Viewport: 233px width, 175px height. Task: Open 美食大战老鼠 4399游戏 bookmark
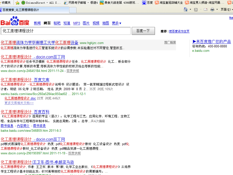tap(119, 3)
